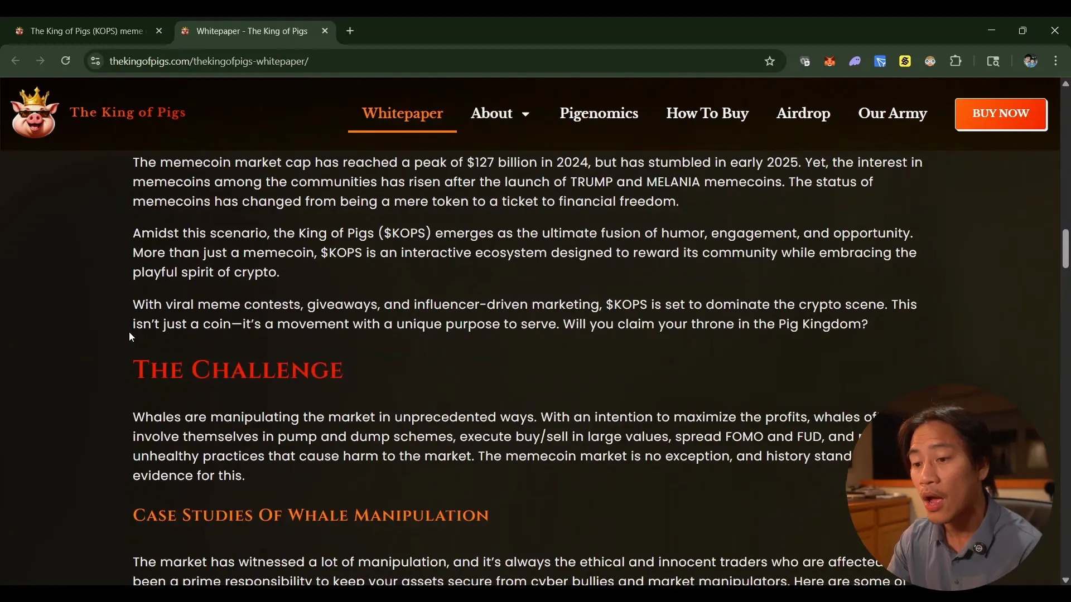Open site information icon in address bar

point(95,61)
